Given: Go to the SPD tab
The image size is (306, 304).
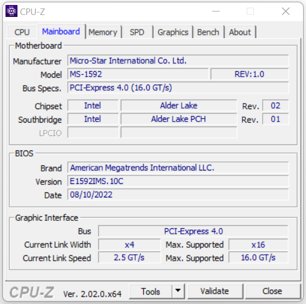Looking at the screenshot, I should tap(137, 32).
